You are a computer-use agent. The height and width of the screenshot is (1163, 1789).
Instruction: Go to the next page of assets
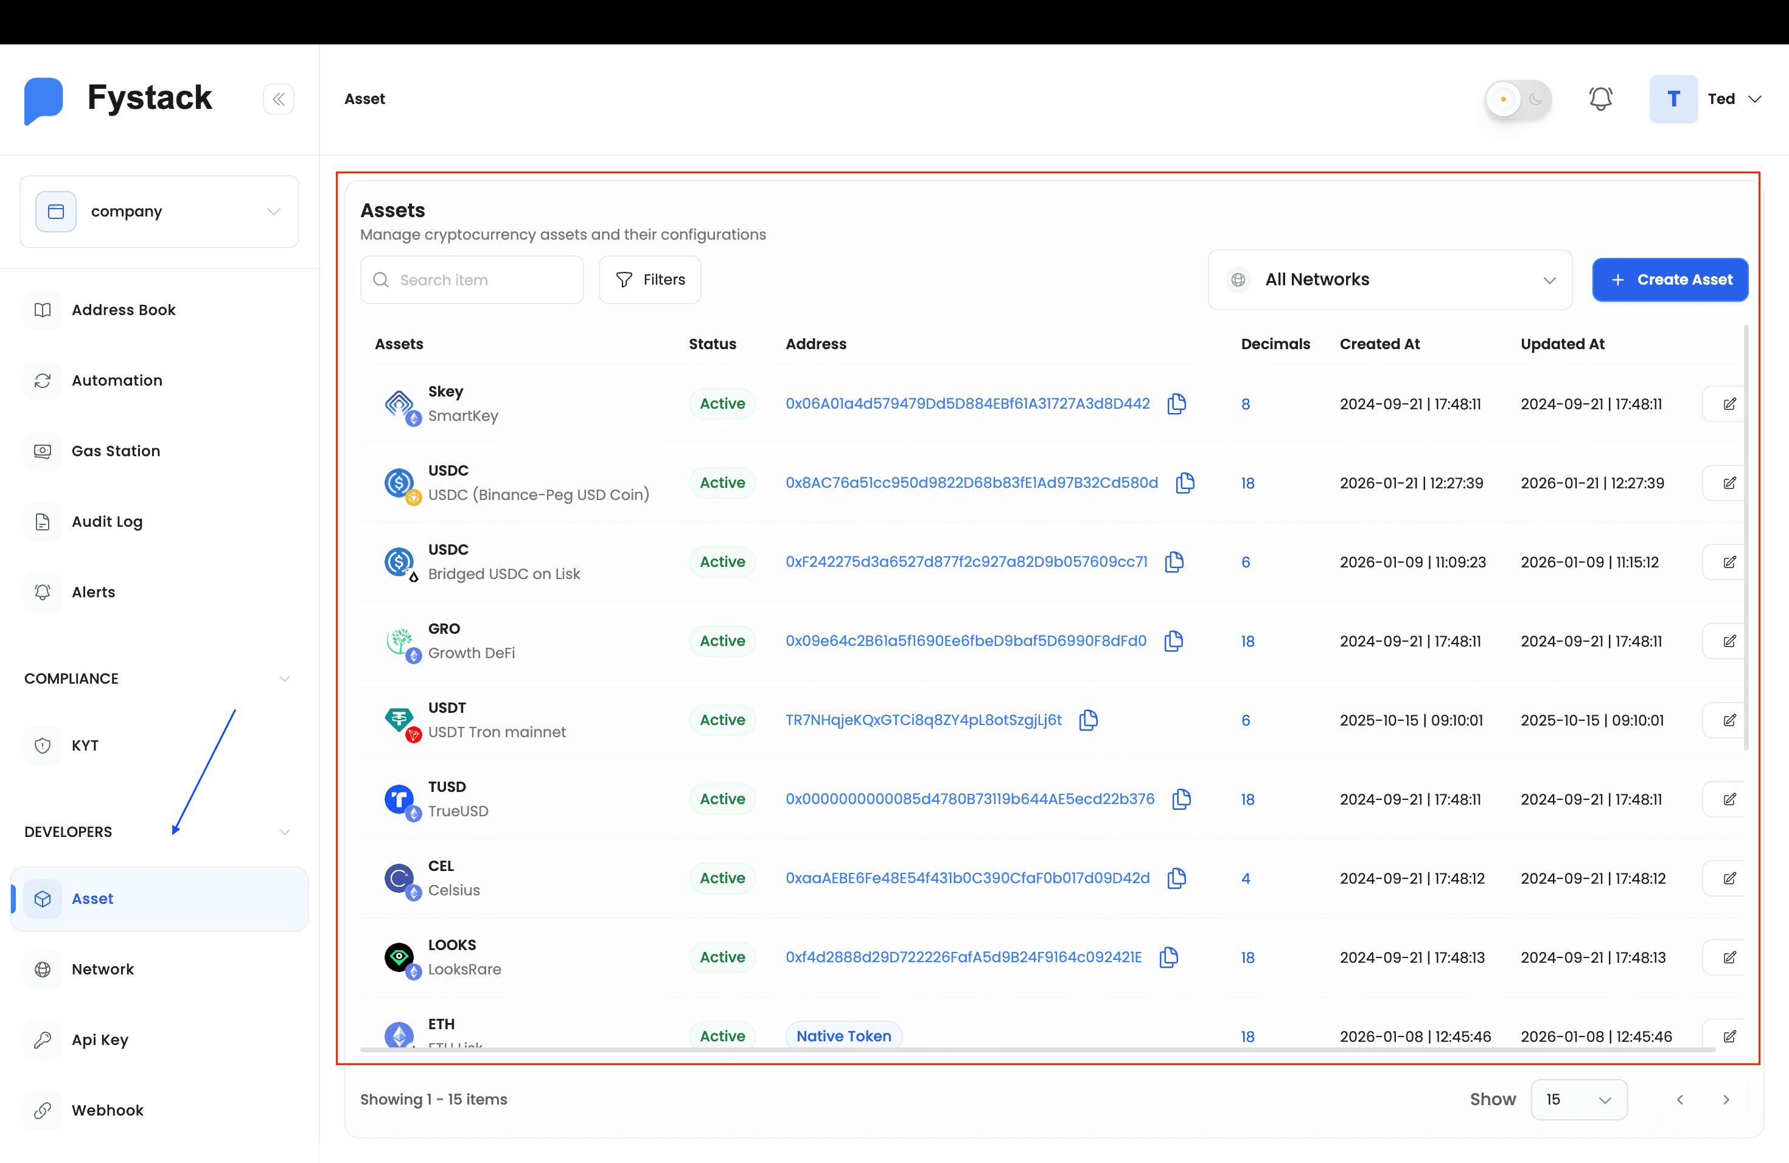pyautogui.click(x=1726, y=1099)
